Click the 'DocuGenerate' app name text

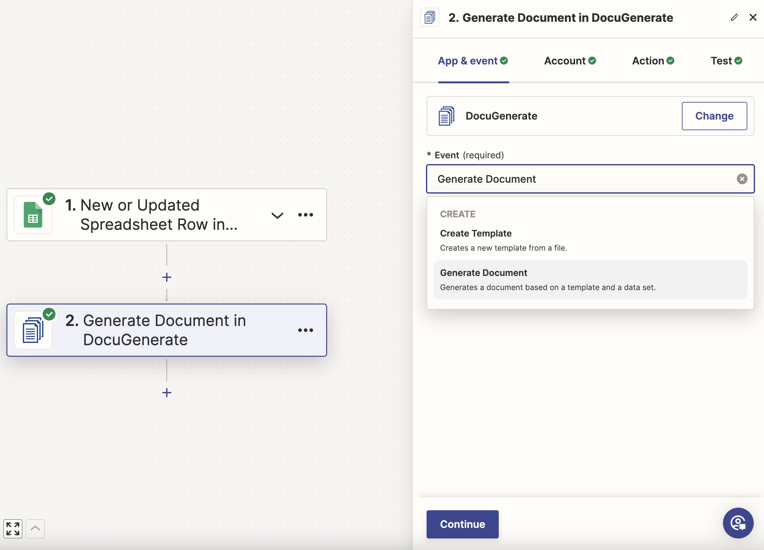501,116
